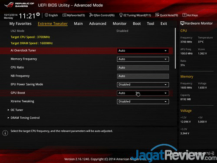Switch to the Main tab

pyautogui.click(x=79, y=23)
